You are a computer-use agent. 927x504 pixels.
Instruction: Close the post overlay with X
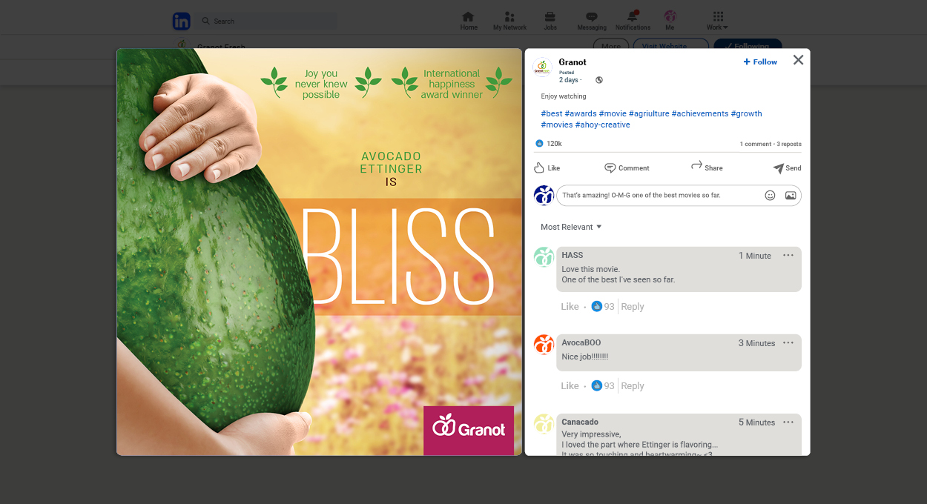798,60
